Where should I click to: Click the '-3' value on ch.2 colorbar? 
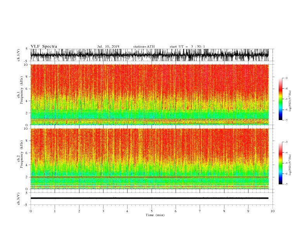pos(286,142)
